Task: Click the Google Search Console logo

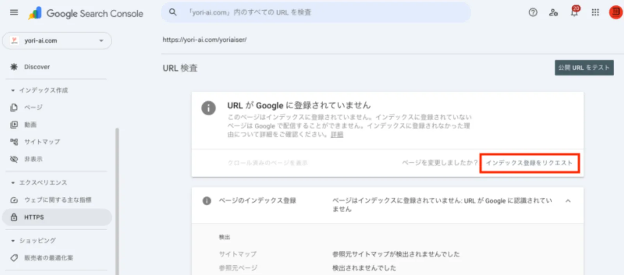Action: point(86,13)
